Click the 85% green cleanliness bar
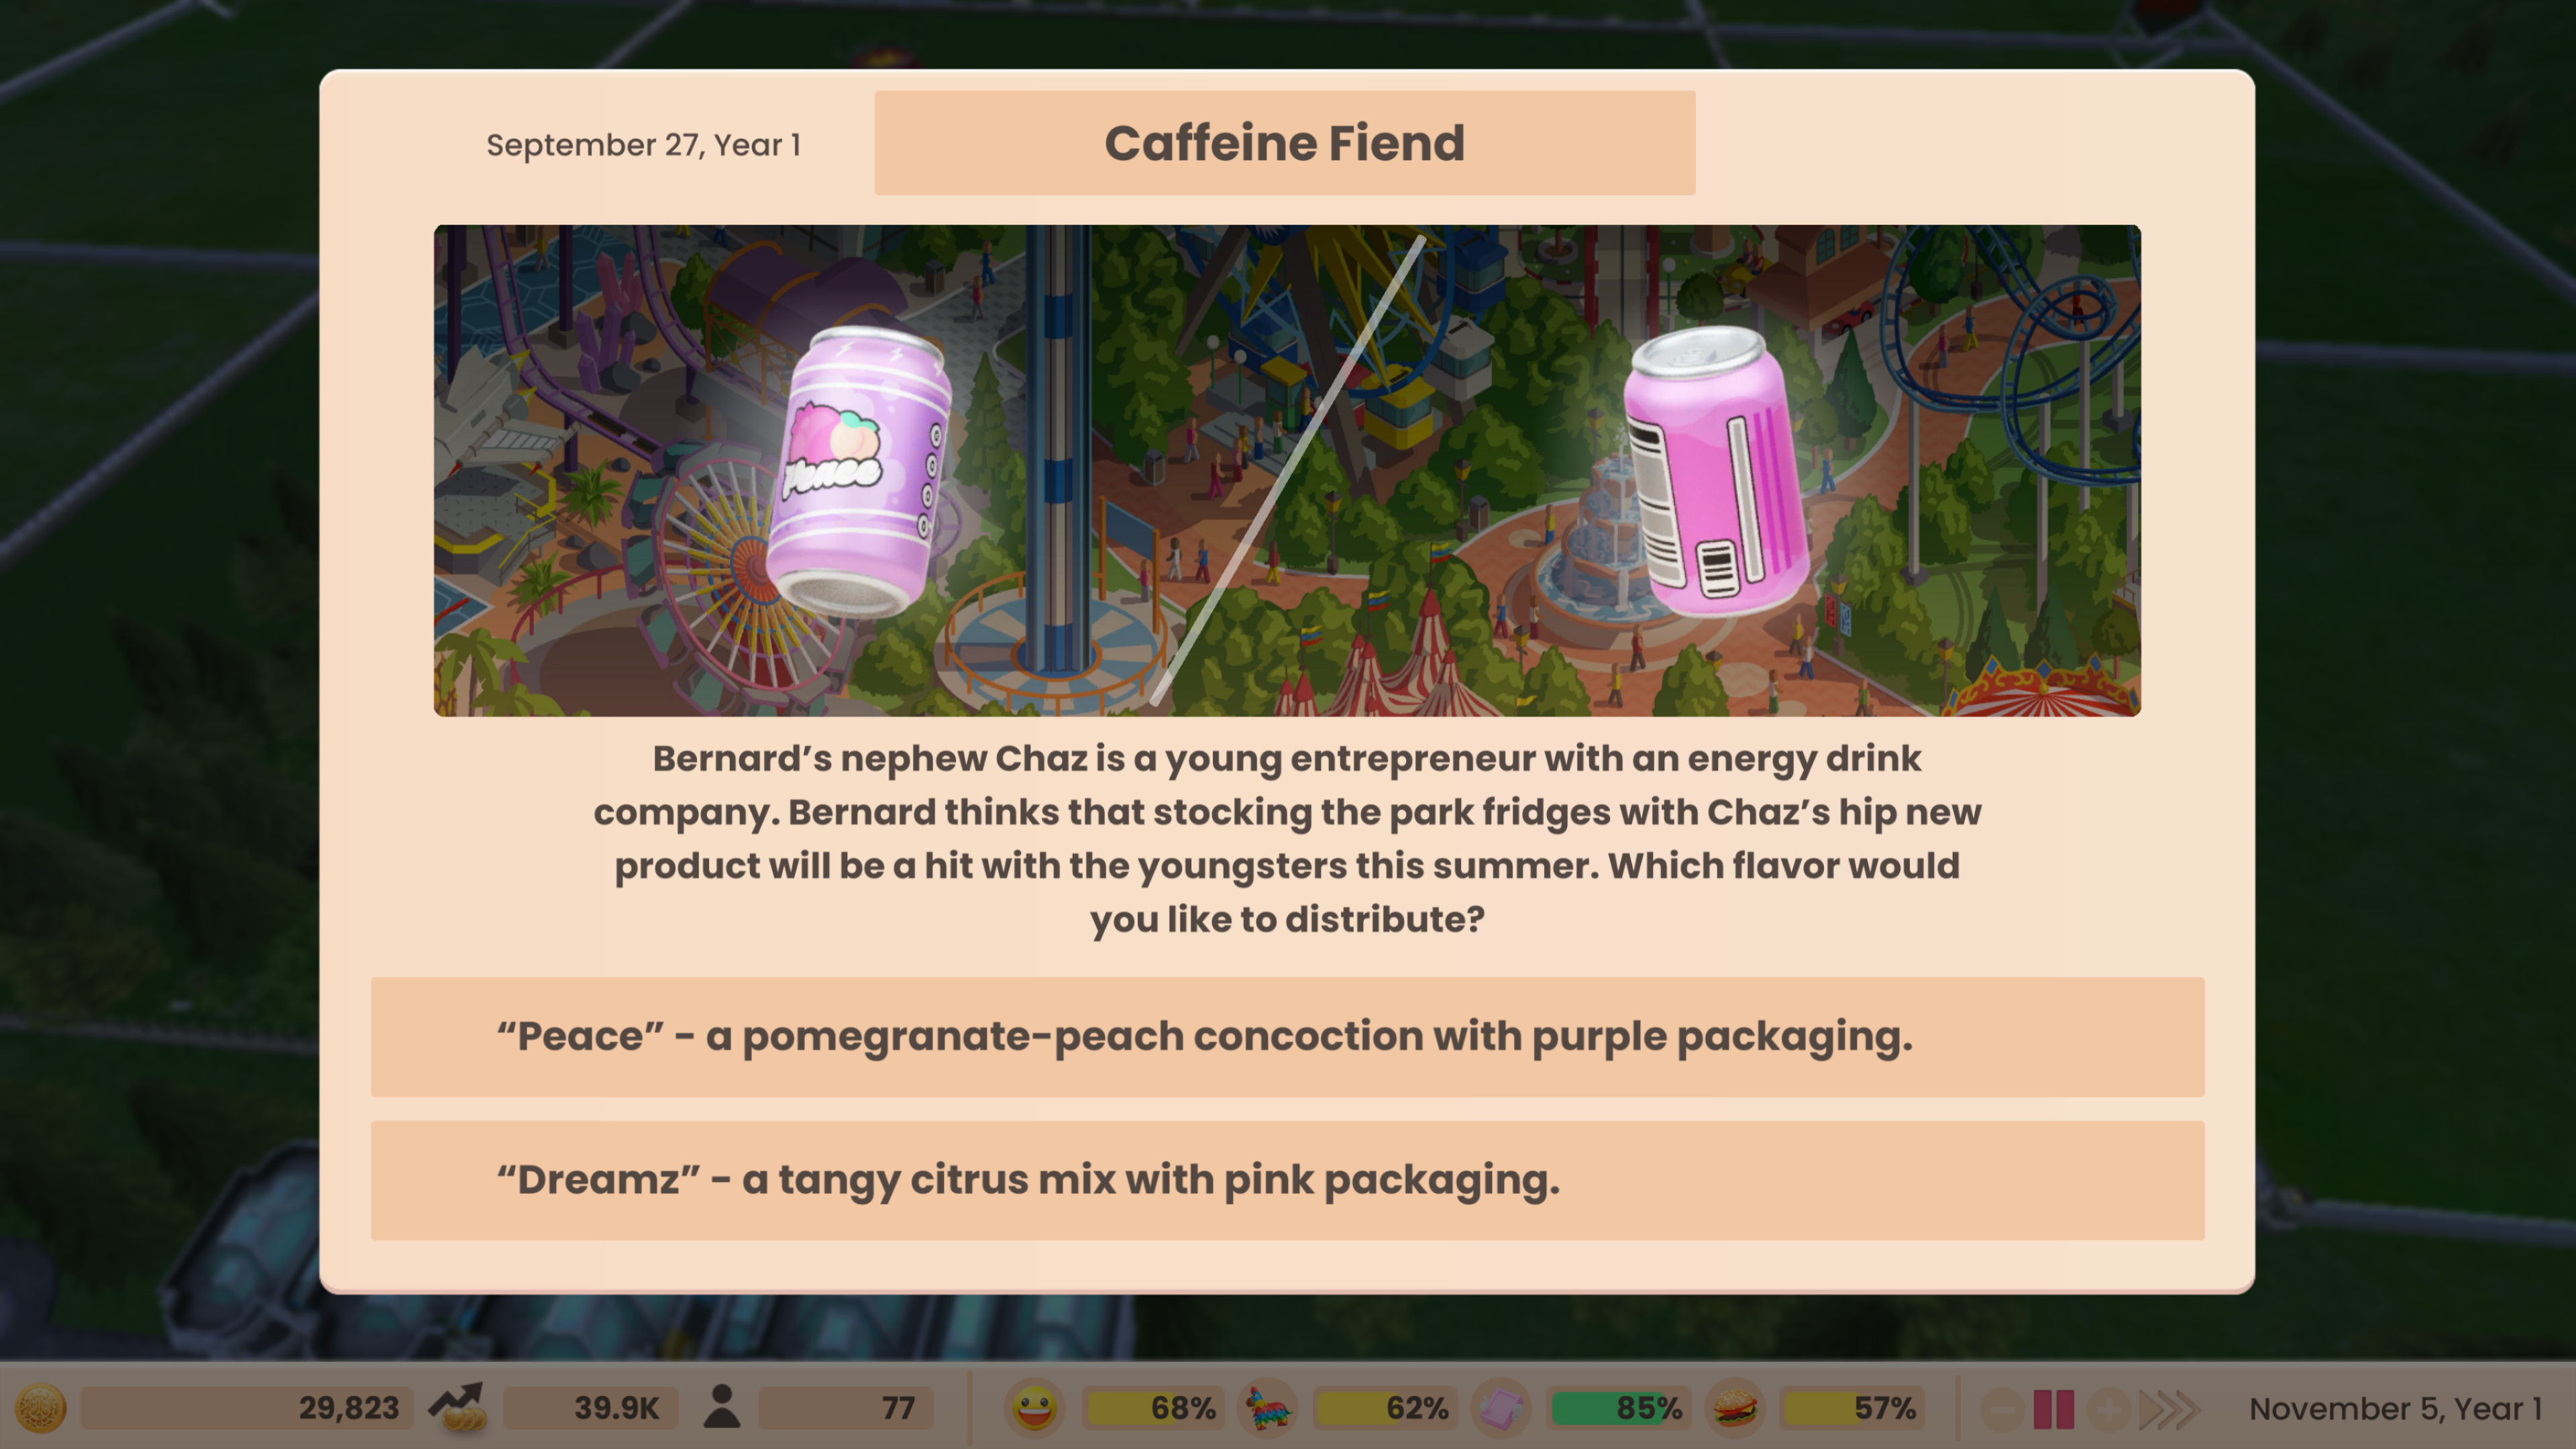Viewport: 2576px width, 1449px height. (x=1619, y=1408)
